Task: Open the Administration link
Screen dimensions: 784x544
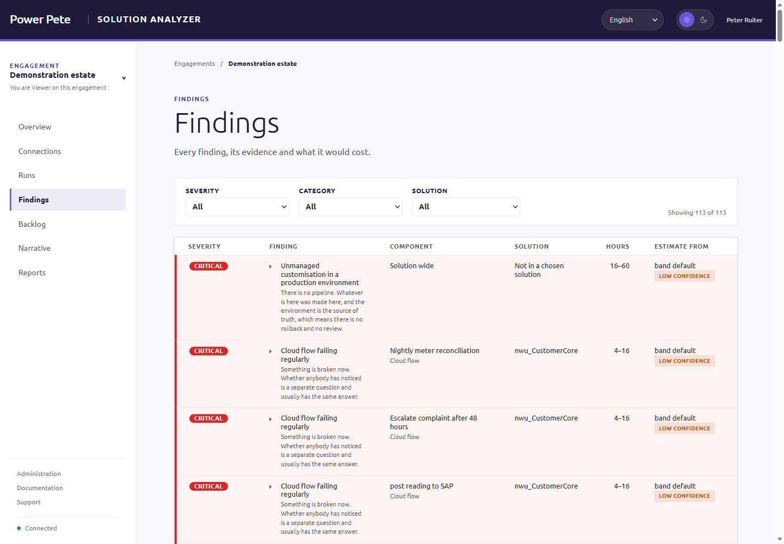Action: [39, 474]
